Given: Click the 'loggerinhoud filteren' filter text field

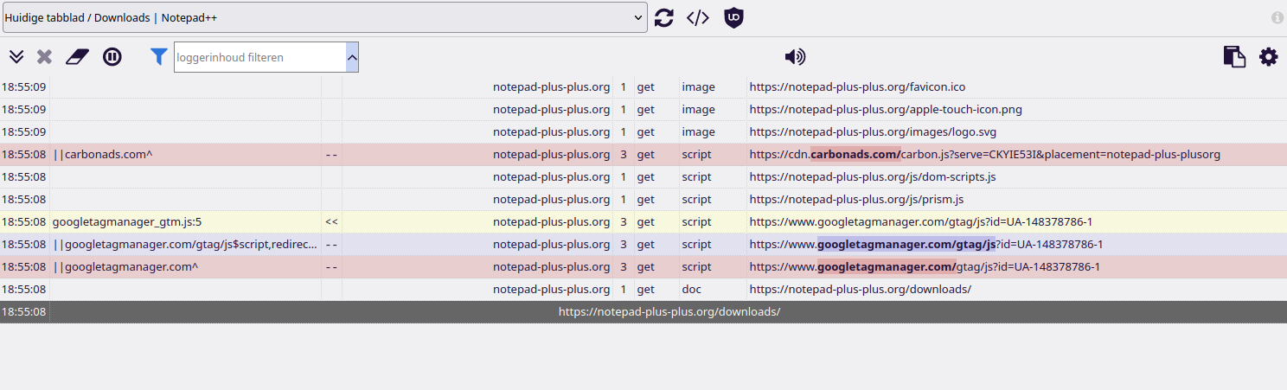Looking at the screenshot, I should click(x=259, y=57).
